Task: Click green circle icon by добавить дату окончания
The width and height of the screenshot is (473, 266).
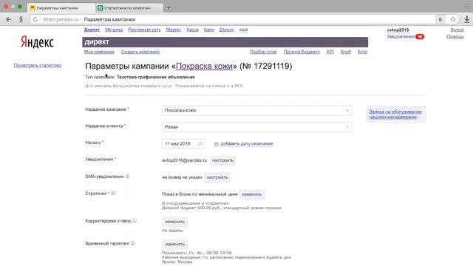Action: click(216, 144)
